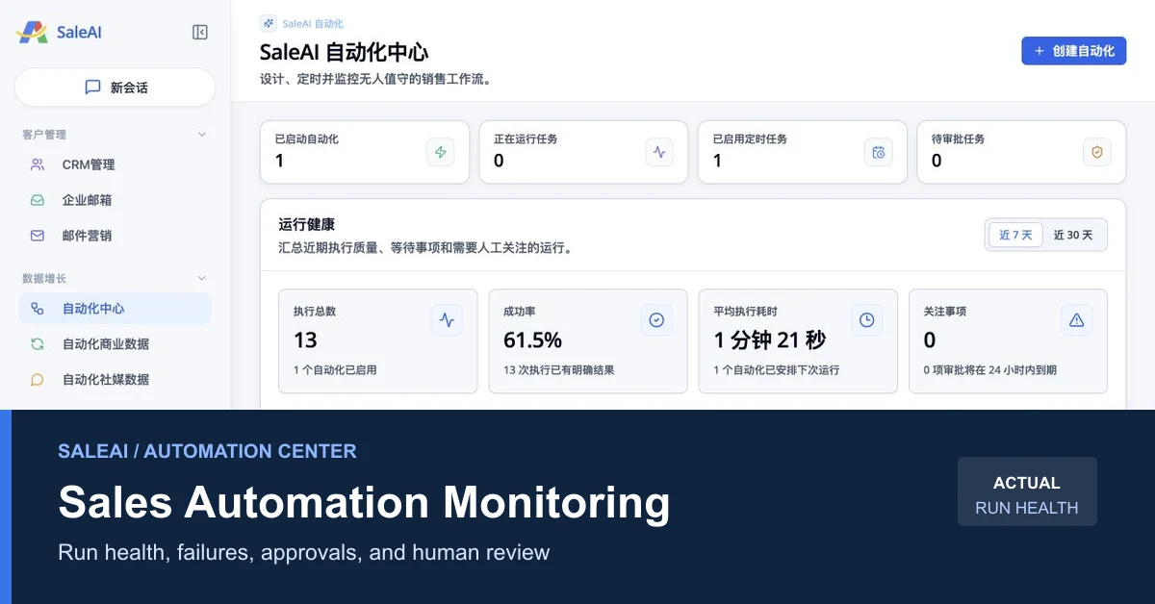Open CRM管理 in the sidebar

[x=115, y=164]
